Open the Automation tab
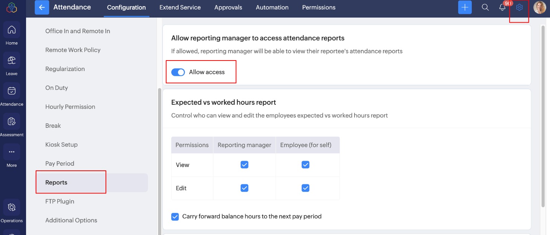 point(272,7)
